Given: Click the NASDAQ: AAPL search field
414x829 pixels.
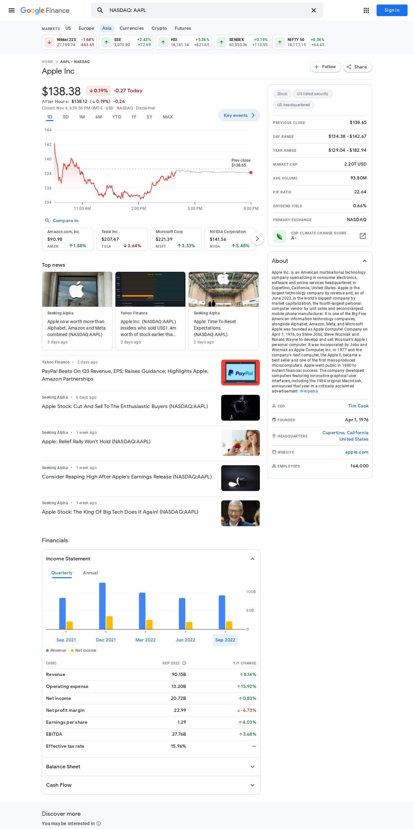Looking at the screenshot, I should pos(206,10).
